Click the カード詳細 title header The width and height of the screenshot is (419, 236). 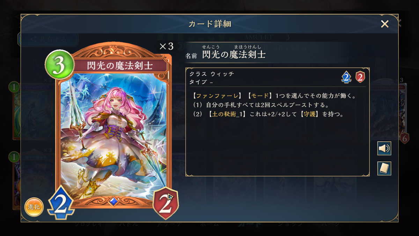pos(210,24)
